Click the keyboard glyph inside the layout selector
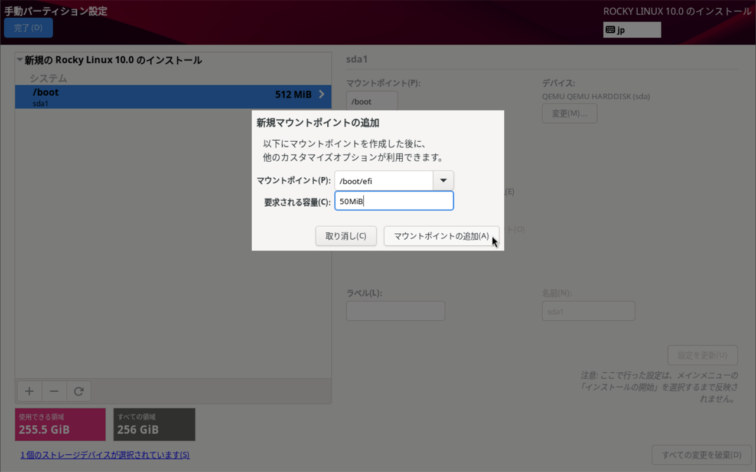 point(612,29)
